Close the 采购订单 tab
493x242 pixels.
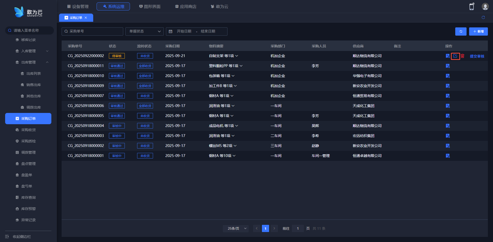86,18
